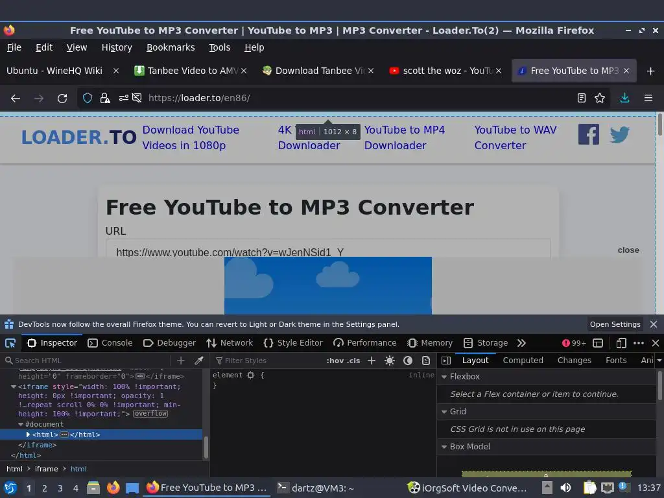664x498 pixels.
Task: Dismiss the DevTools theme notification
Action: (654, 324)
